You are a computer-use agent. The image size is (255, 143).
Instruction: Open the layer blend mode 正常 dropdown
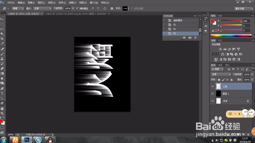point(221,74)
